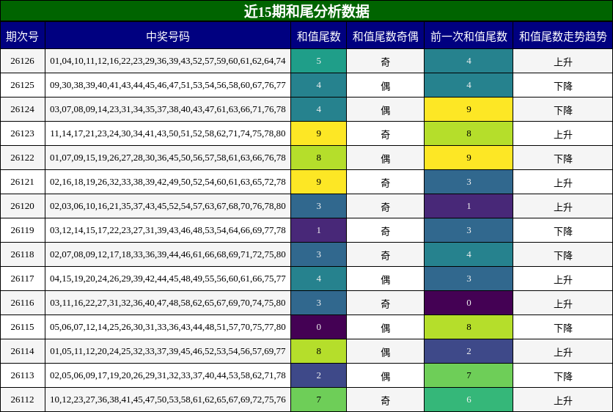Screen dimensions: 613x412
Task: Select 偶 parity cell in row 26114
Action: [386, 351]
